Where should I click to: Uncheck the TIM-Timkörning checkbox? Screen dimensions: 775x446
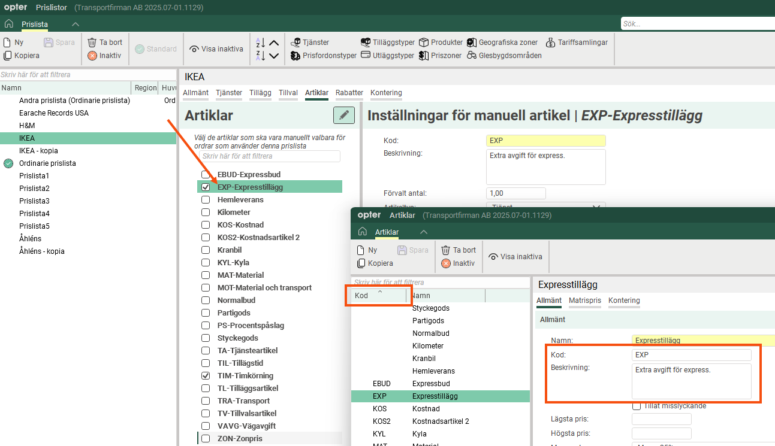click(206, 376)
